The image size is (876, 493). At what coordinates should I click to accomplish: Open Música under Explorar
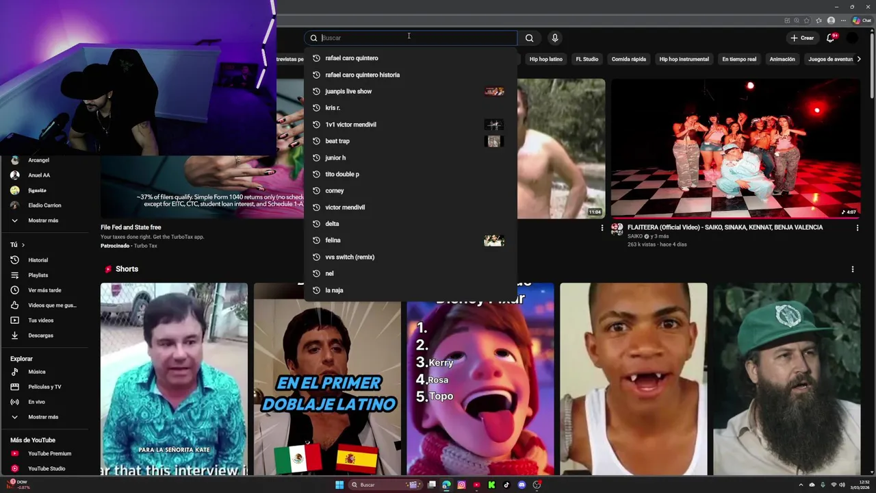point(37,372)
